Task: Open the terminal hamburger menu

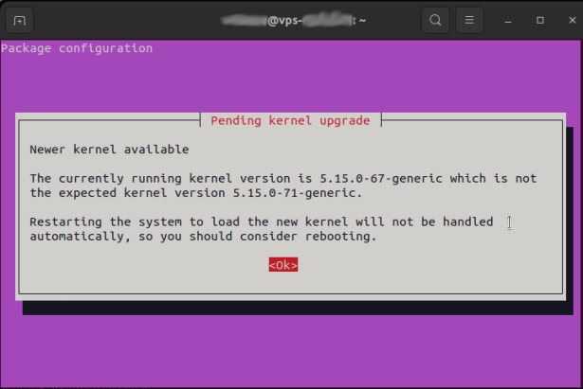Action: click(x=468, y=20)
